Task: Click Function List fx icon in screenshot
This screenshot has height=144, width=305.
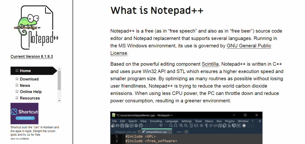Action: click(x=229, y=125)
